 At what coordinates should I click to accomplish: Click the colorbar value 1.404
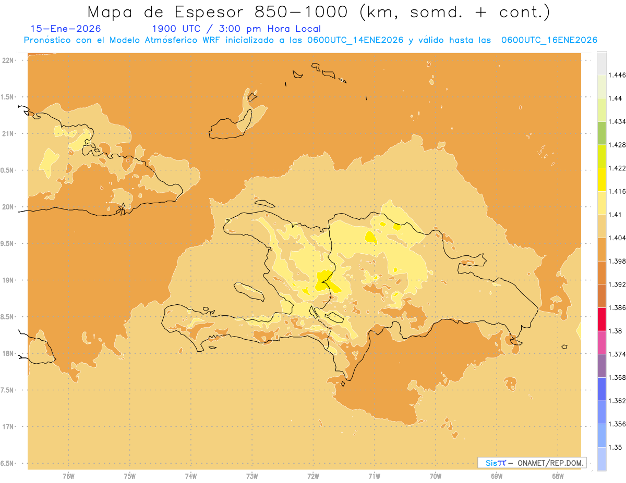pyautogui.click(x=617, y=238)
